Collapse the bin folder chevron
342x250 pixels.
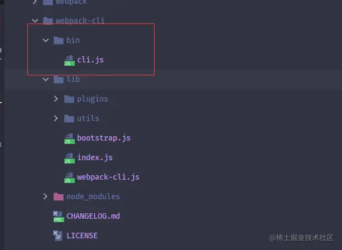pos(46,40)
